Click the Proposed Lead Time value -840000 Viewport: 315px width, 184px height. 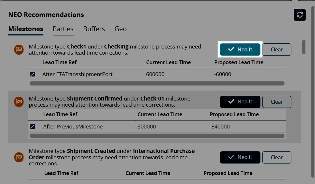tap(220, 127)
